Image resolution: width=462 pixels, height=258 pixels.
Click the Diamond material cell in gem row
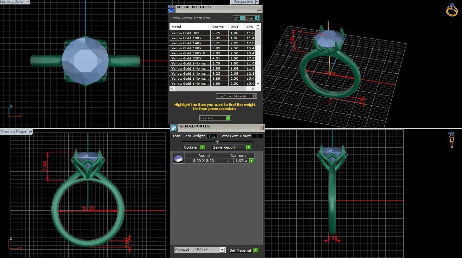[x=238, y=156]
